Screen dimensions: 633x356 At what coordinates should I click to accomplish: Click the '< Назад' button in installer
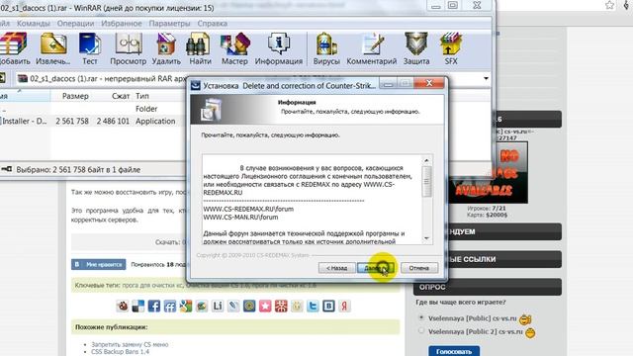(x=336, y=268)
